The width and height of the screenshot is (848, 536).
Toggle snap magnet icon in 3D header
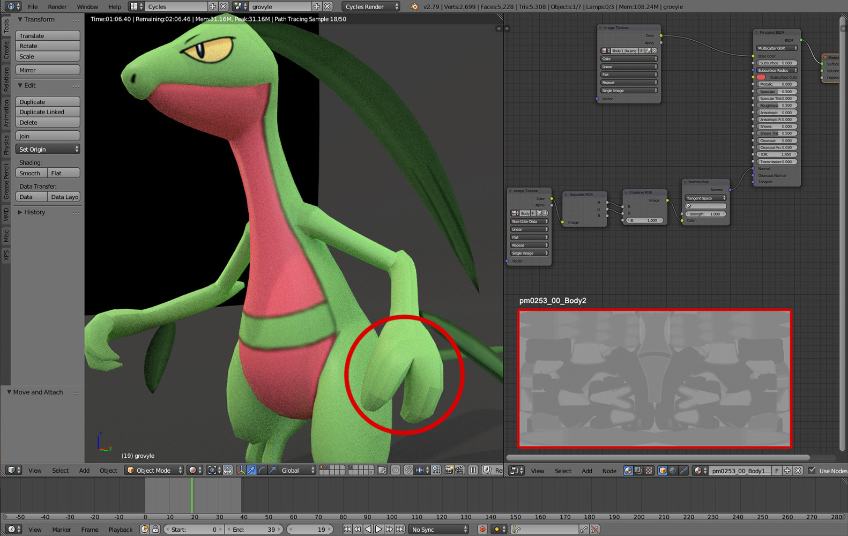coord(408,470)
